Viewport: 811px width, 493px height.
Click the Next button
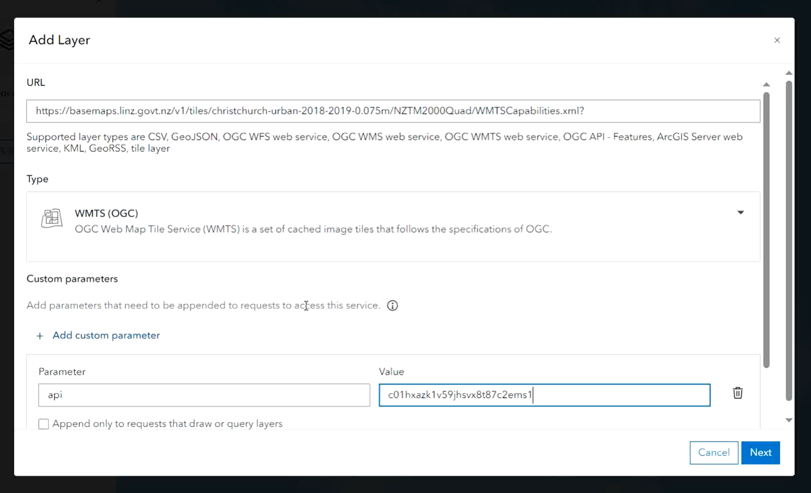tap(761, 453)
